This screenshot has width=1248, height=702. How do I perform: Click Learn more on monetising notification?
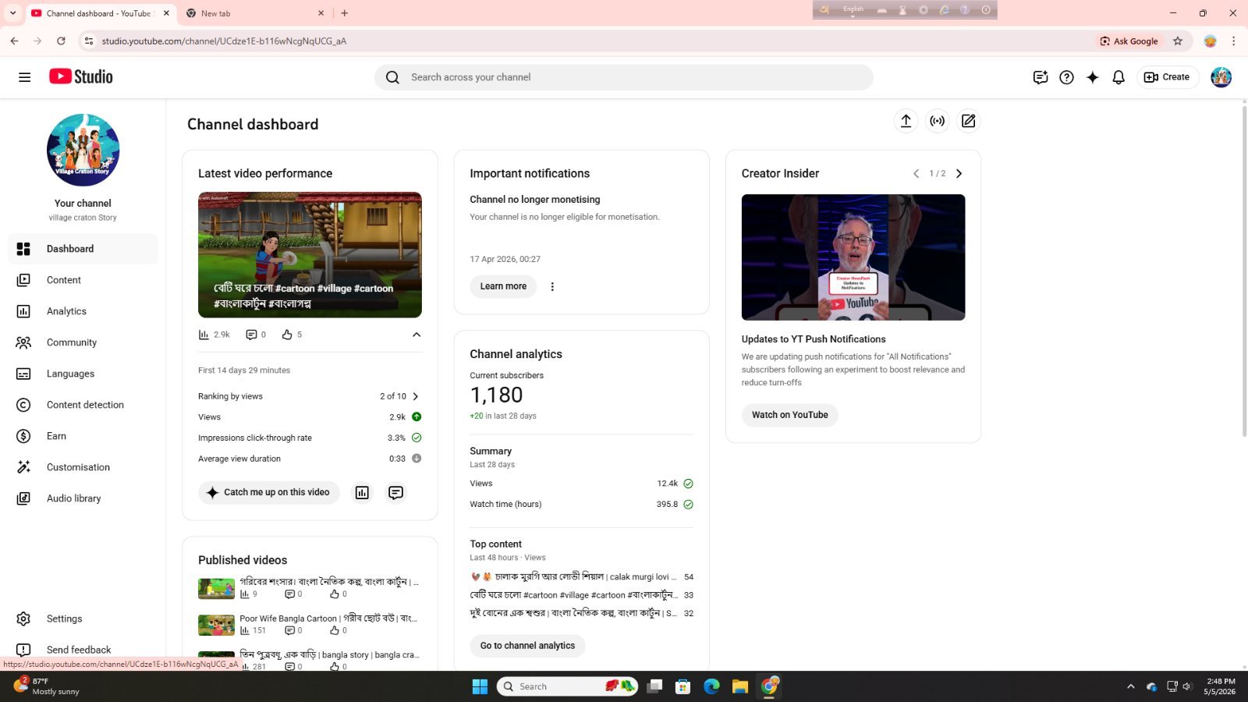pos(503,286)
